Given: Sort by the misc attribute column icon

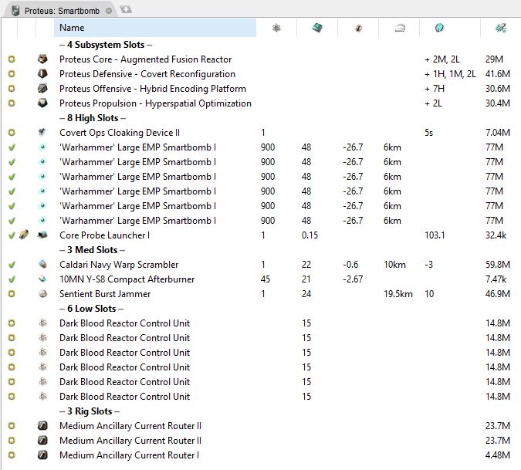Looking at the screenshot, I should (x=440, y=28).
